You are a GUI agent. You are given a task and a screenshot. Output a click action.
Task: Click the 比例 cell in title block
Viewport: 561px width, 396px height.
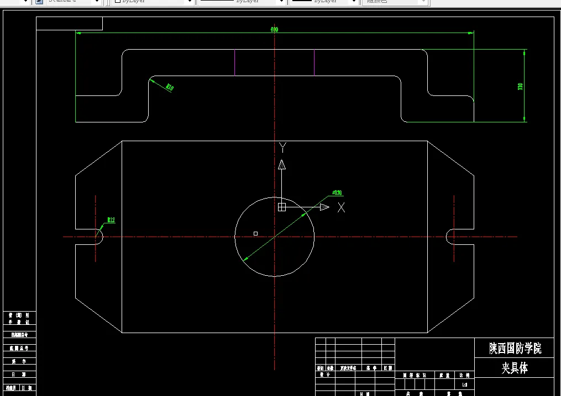click(x=464, y=375)
